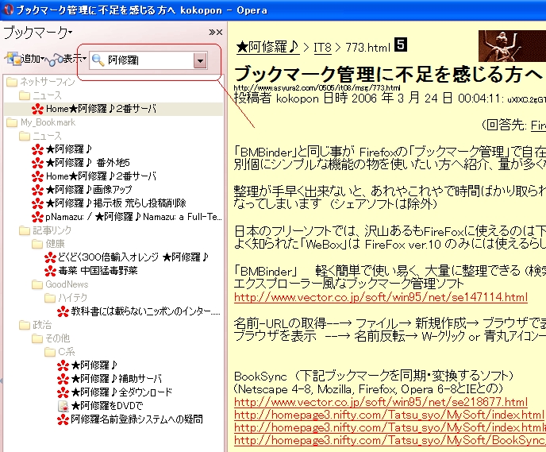Viewport: 546px width, 452px height.
Task: Collapse ニュース folder under ネットサーフィン
Action: pos(25,95)
